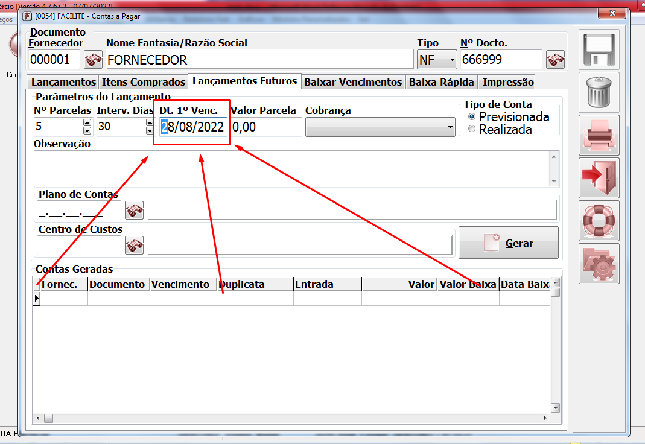Click the FACILITE app icon in title bar

pos(27,16)
